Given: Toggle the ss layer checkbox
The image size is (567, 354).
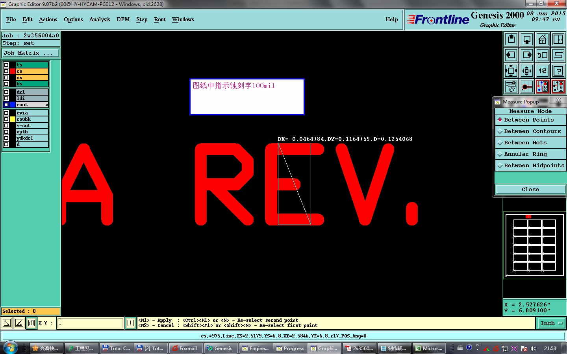Looking at the screenshot, I should pyautogui.click(x=6, y=77).
